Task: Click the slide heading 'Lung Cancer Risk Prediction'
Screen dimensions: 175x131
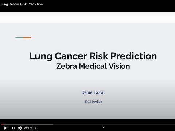Action: pyautogui.click(x=93, y=56)
